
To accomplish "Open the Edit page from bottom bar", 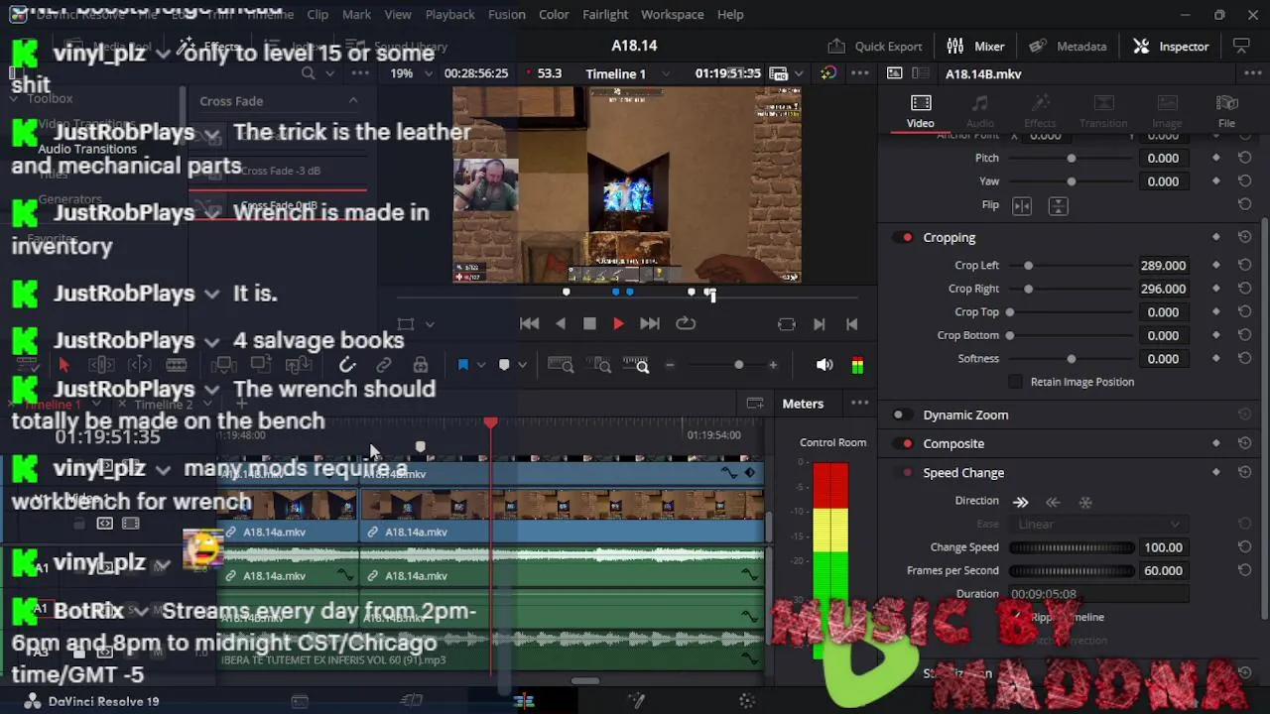I will coord(524,701).
